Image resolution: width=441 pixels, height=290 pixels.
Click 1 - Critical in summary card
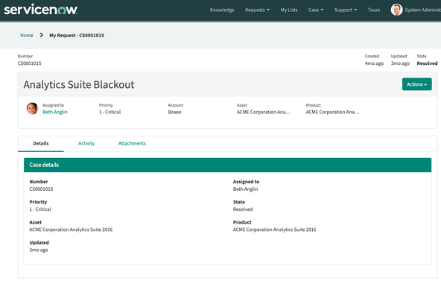click(x=110, y=112)
